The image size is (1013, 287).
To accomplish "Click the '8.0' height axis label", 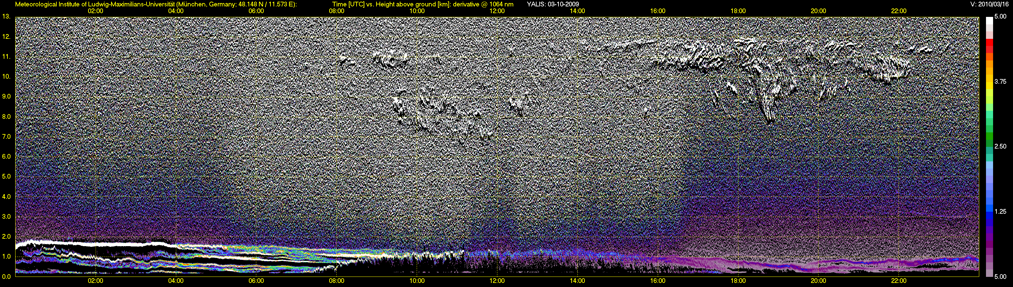I will tap(6, 116).
